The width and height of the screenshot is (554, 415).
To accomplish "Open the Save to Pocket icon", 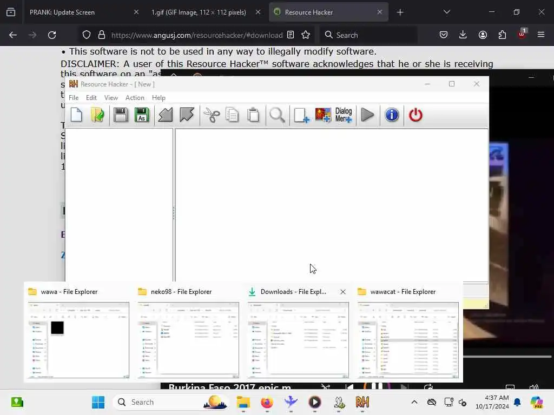I will 444,35.
